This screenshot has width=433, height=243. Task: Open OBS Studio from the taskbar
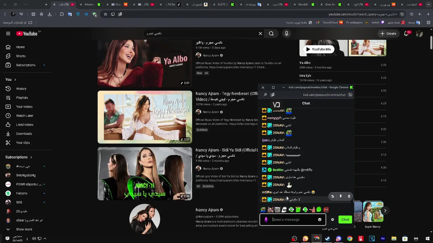[x=294, y=239]
